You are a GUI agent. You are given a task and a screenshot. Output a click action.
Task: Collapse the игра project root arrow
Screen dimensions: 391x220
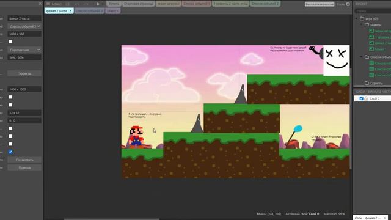pos(357,19)
